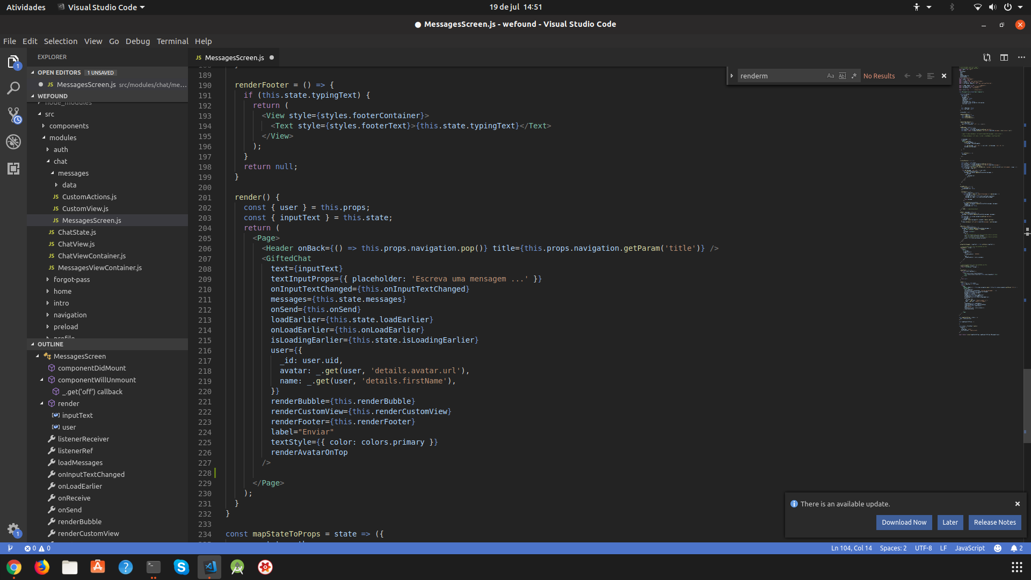Enable match case in the find widget
1031x580 pixels.
pos(830,76)
